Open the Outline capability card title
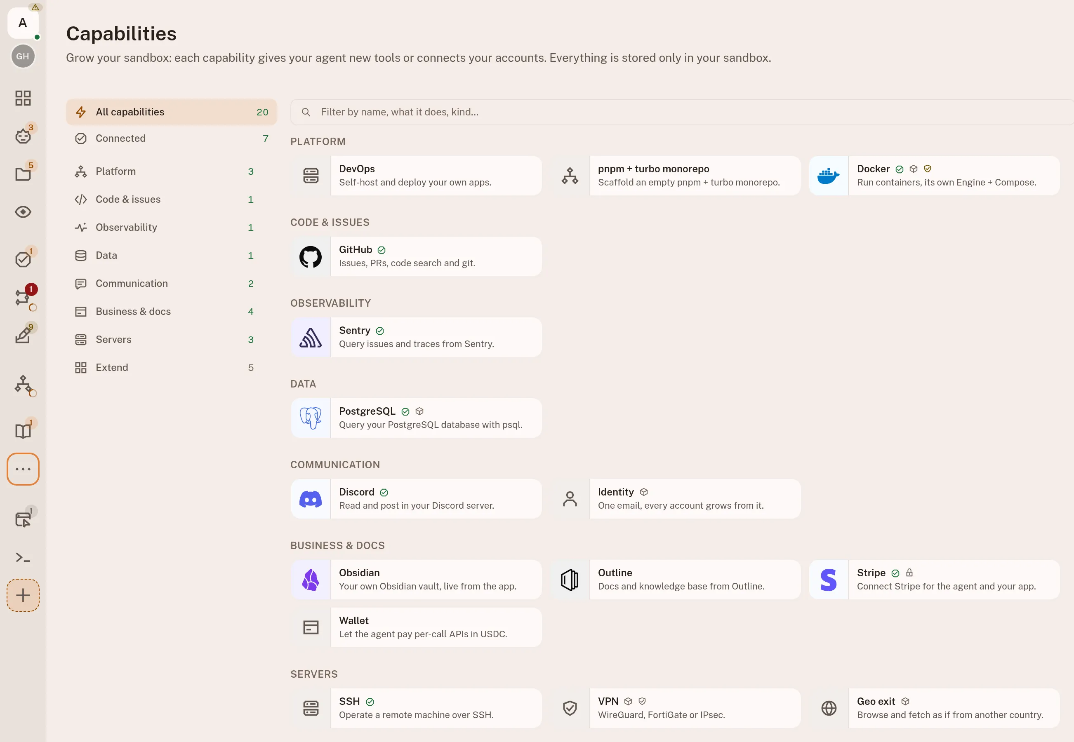 pyautogui.click(x=615, y=573)
